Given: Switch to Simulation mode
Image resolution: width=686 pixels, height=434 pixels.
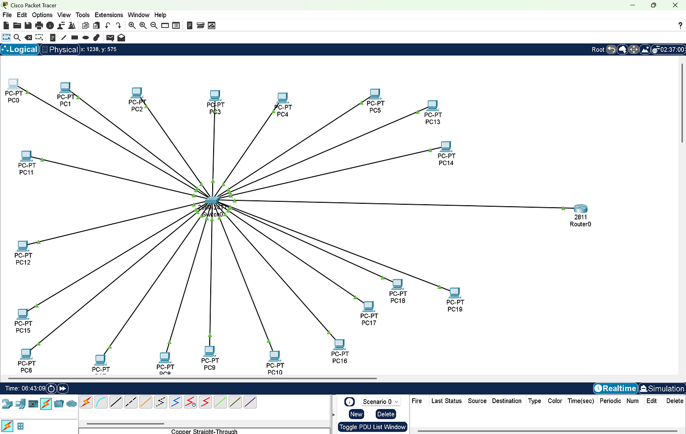Looking at the screenshot, I should (662, 388).
